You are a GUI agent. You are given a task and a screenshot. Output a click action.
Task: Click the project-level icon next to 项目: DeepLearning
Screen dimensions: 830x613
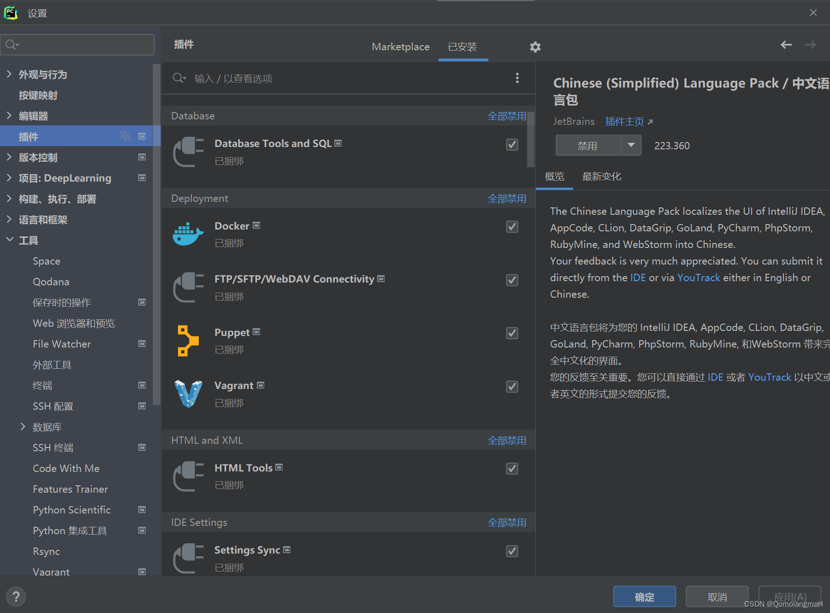[x=142, y=178]
